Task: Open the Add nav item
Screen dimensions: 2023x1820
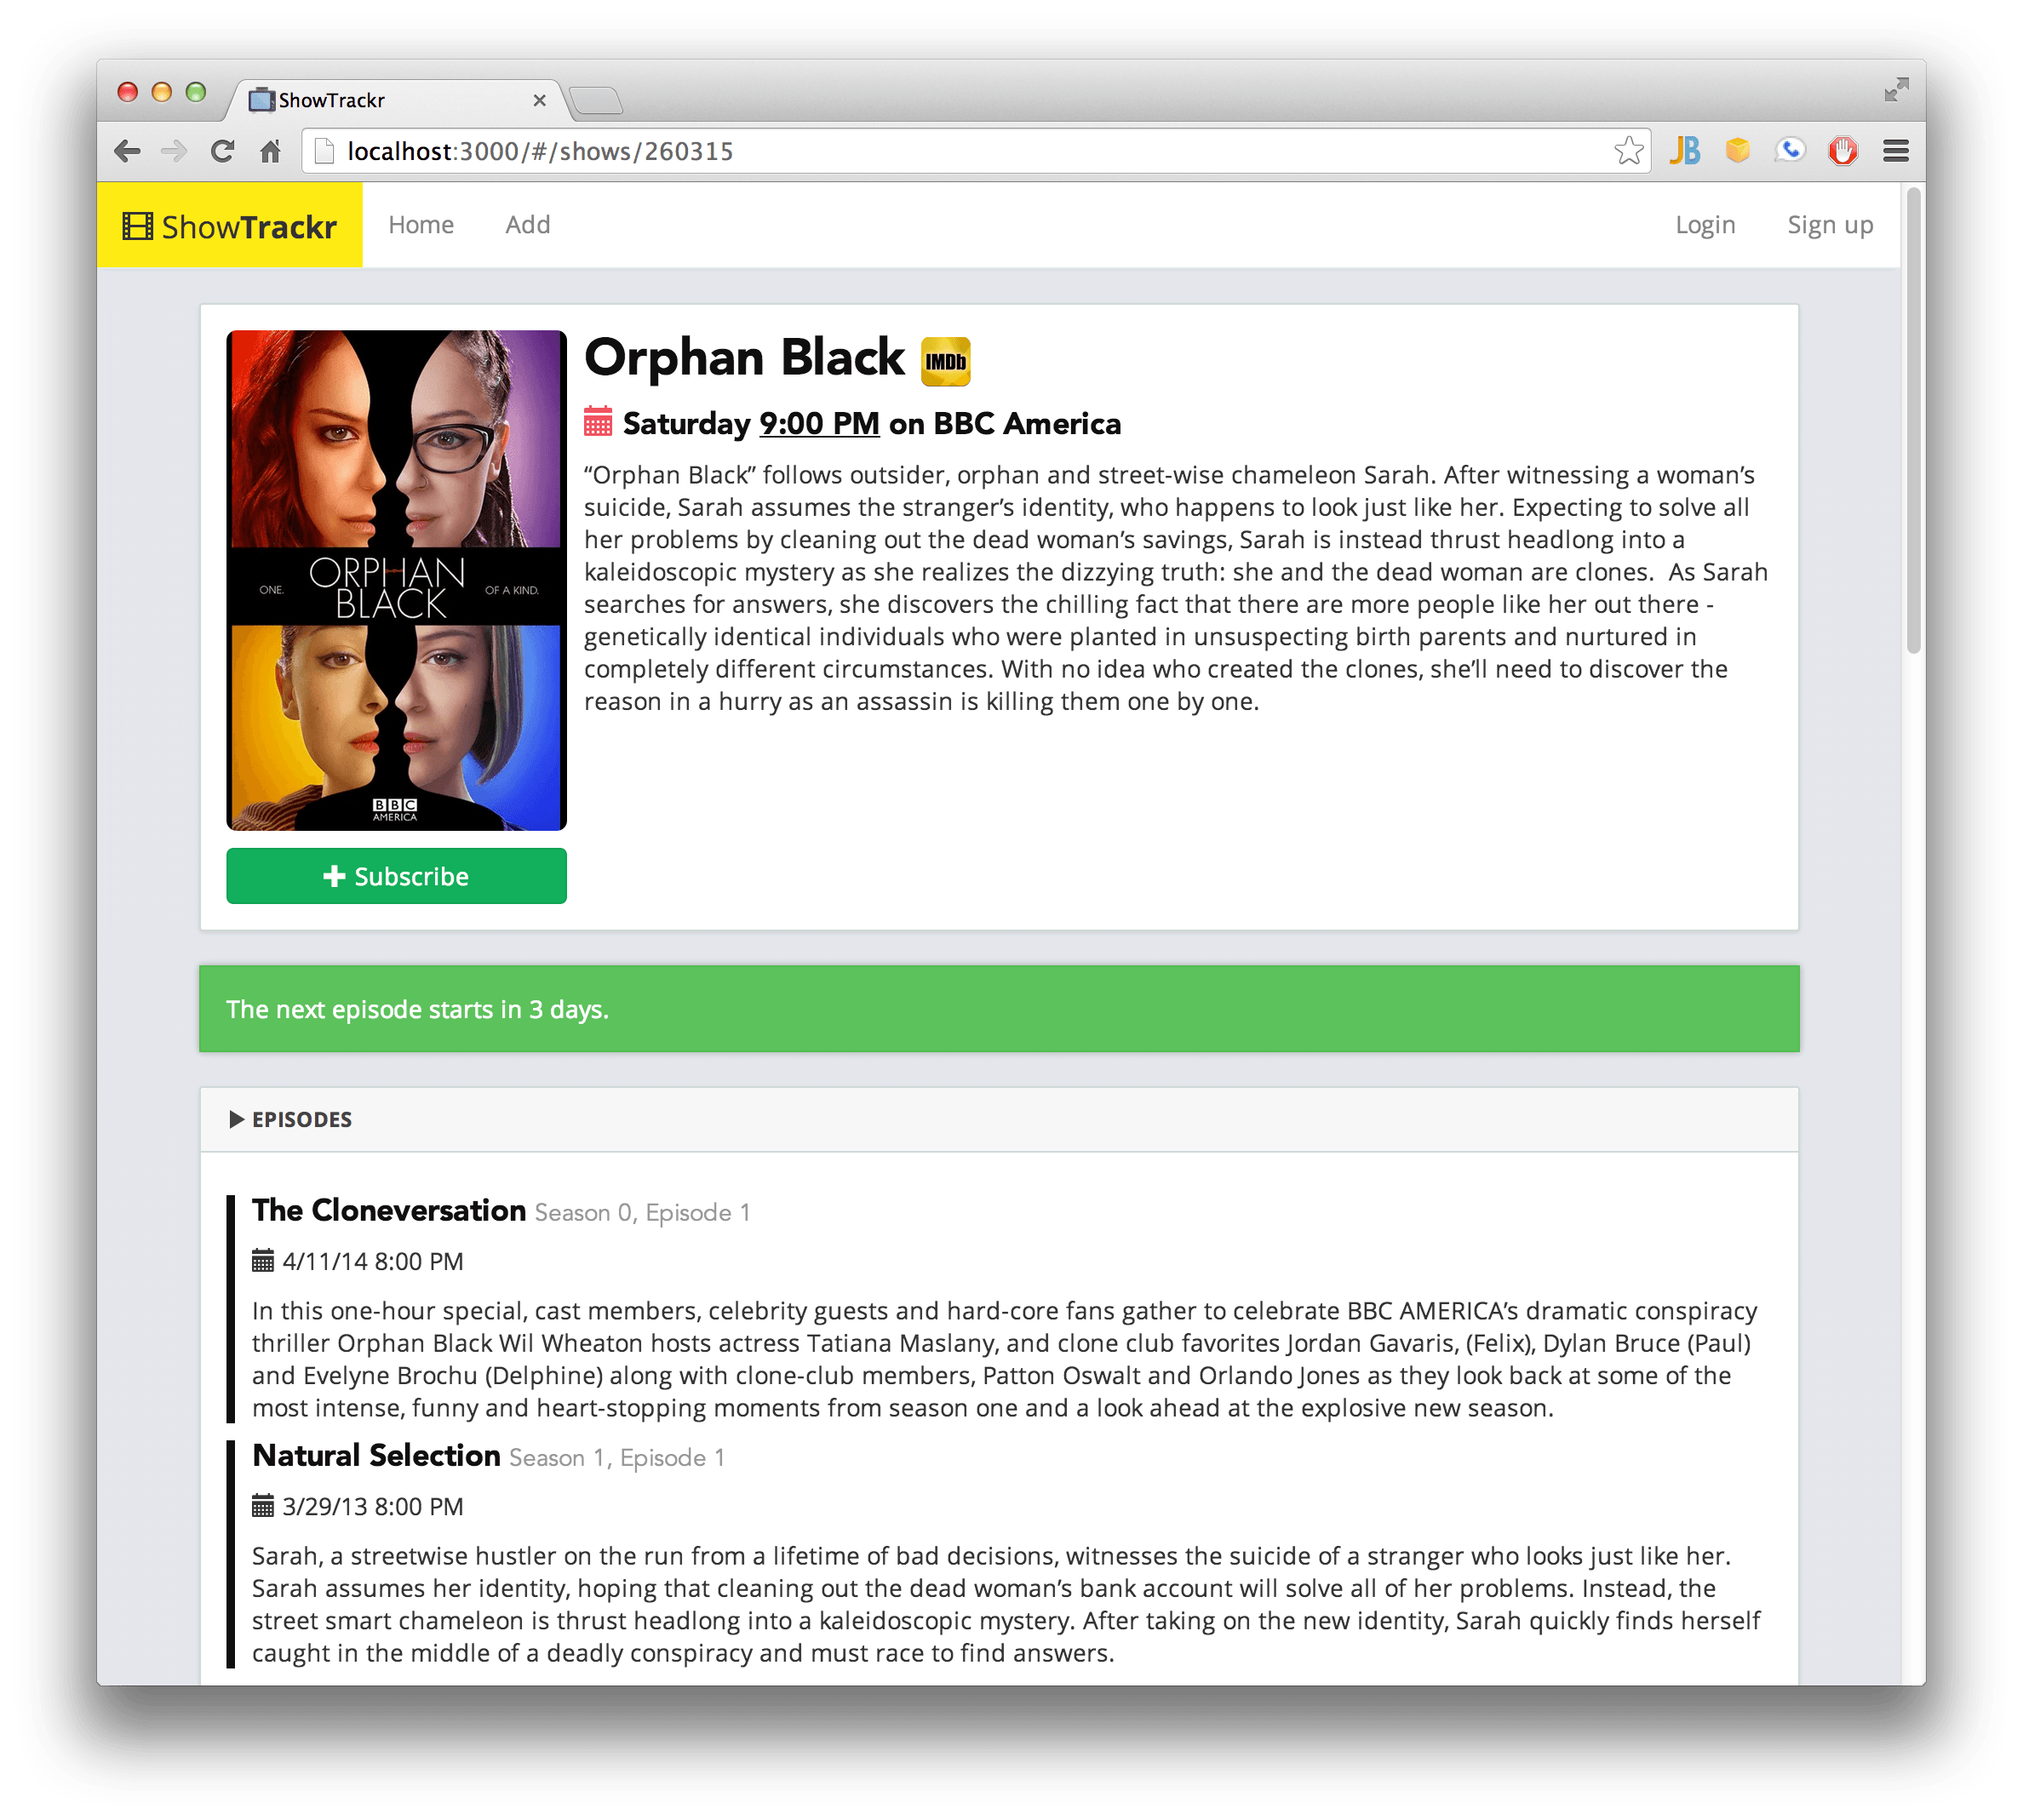Action: pos(527,225)
